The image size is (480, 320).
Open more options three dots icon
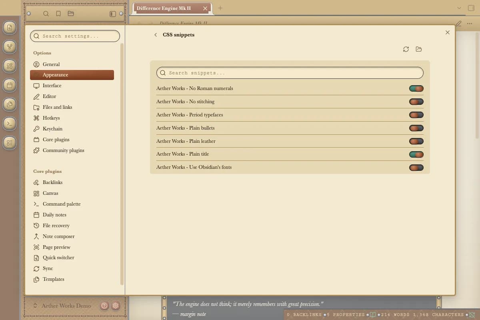click(470, 24)
